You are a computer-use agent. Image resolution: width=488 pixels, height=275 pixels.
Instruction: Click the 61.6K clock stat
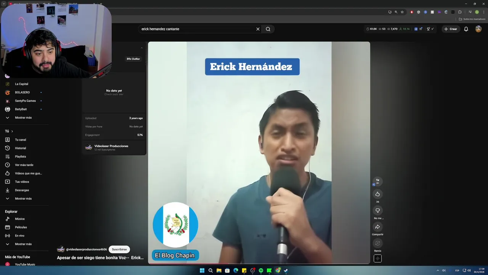372,29
